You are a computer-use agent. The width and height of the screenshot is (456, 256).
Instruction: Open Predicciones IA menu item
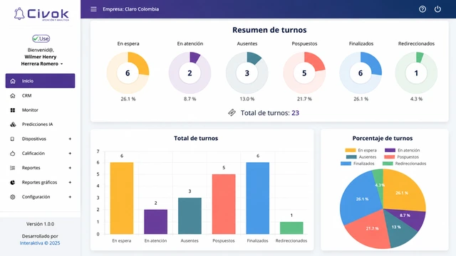coord(40,124)
